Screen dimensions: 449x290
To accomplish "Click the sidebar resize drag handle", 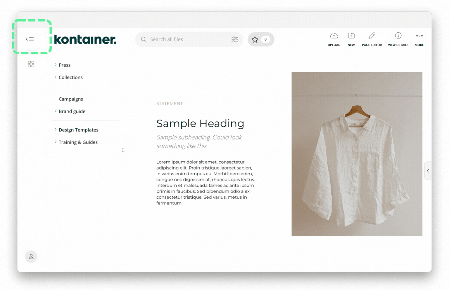I will coord(123,150).
